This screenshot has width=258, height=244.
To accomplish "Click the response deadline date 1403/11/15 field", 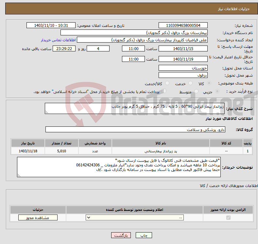I will point(183,48).
